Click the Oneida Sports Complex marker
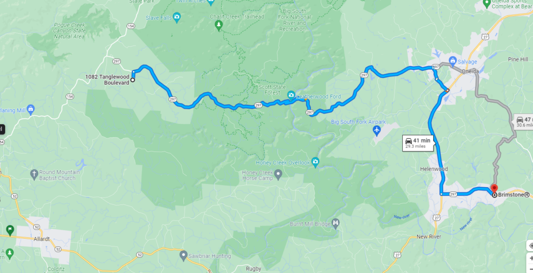 pyautogui.click(x=487, y=4)
